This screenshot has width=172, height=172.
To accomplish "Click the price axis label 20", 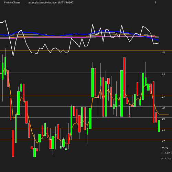I will click(163, 108).
